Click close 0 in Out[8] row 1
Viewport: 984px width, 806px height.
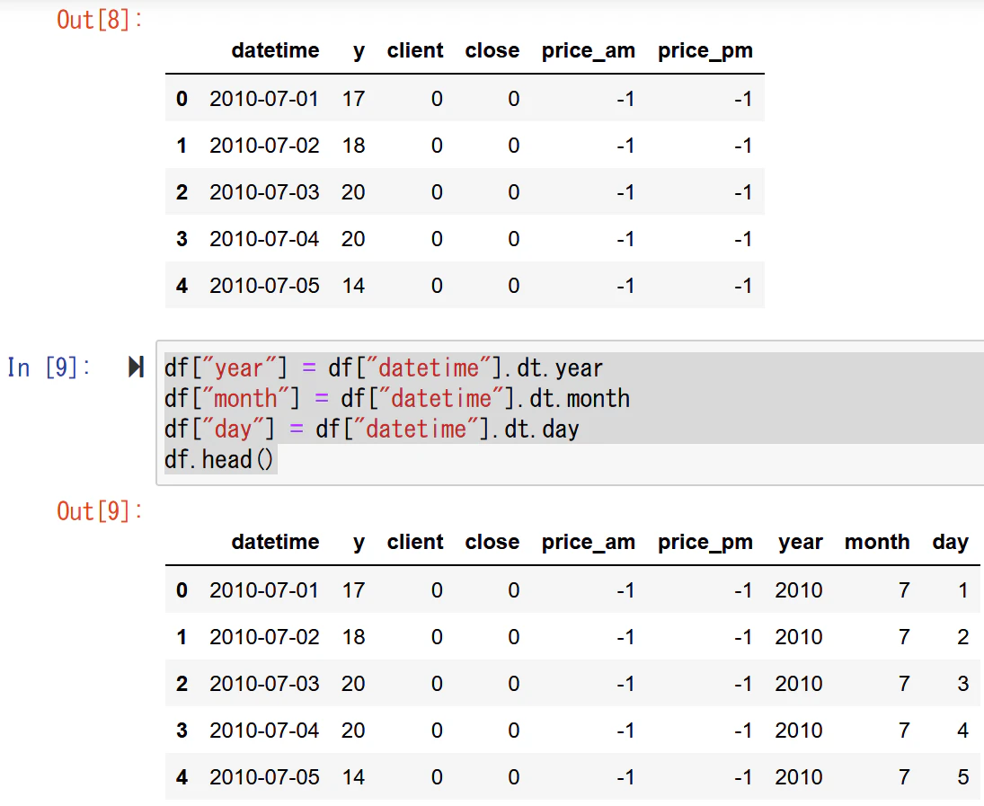[513, 146]
